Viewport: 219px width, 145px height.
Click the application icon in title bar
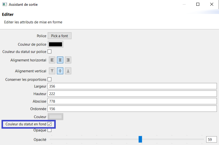4,5
